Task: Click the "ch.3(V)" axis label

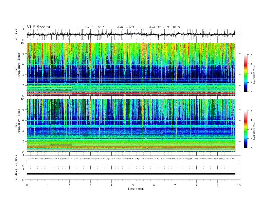Action: click(16, 161)
